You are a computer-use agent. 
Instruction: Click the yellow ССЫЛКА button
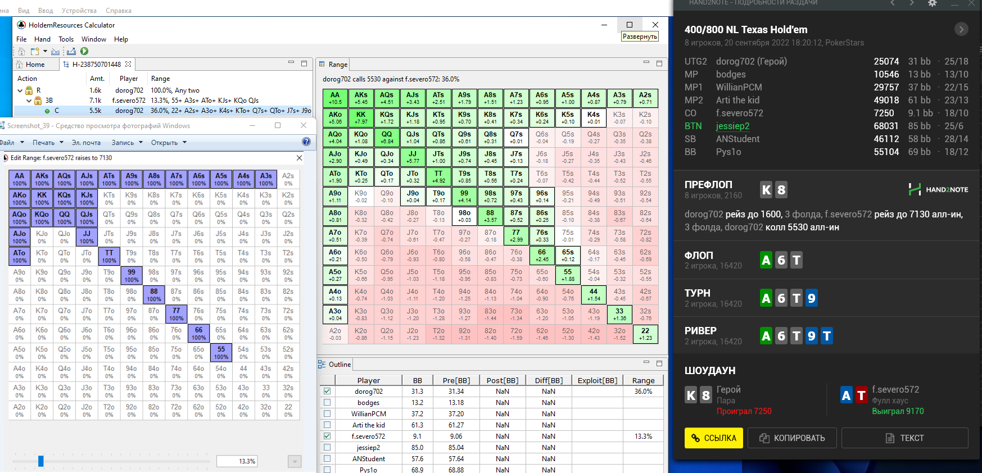714,438
